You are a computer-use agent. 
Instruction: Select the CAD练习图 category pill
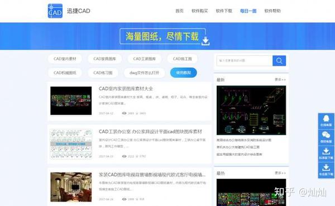coord(103,73)
